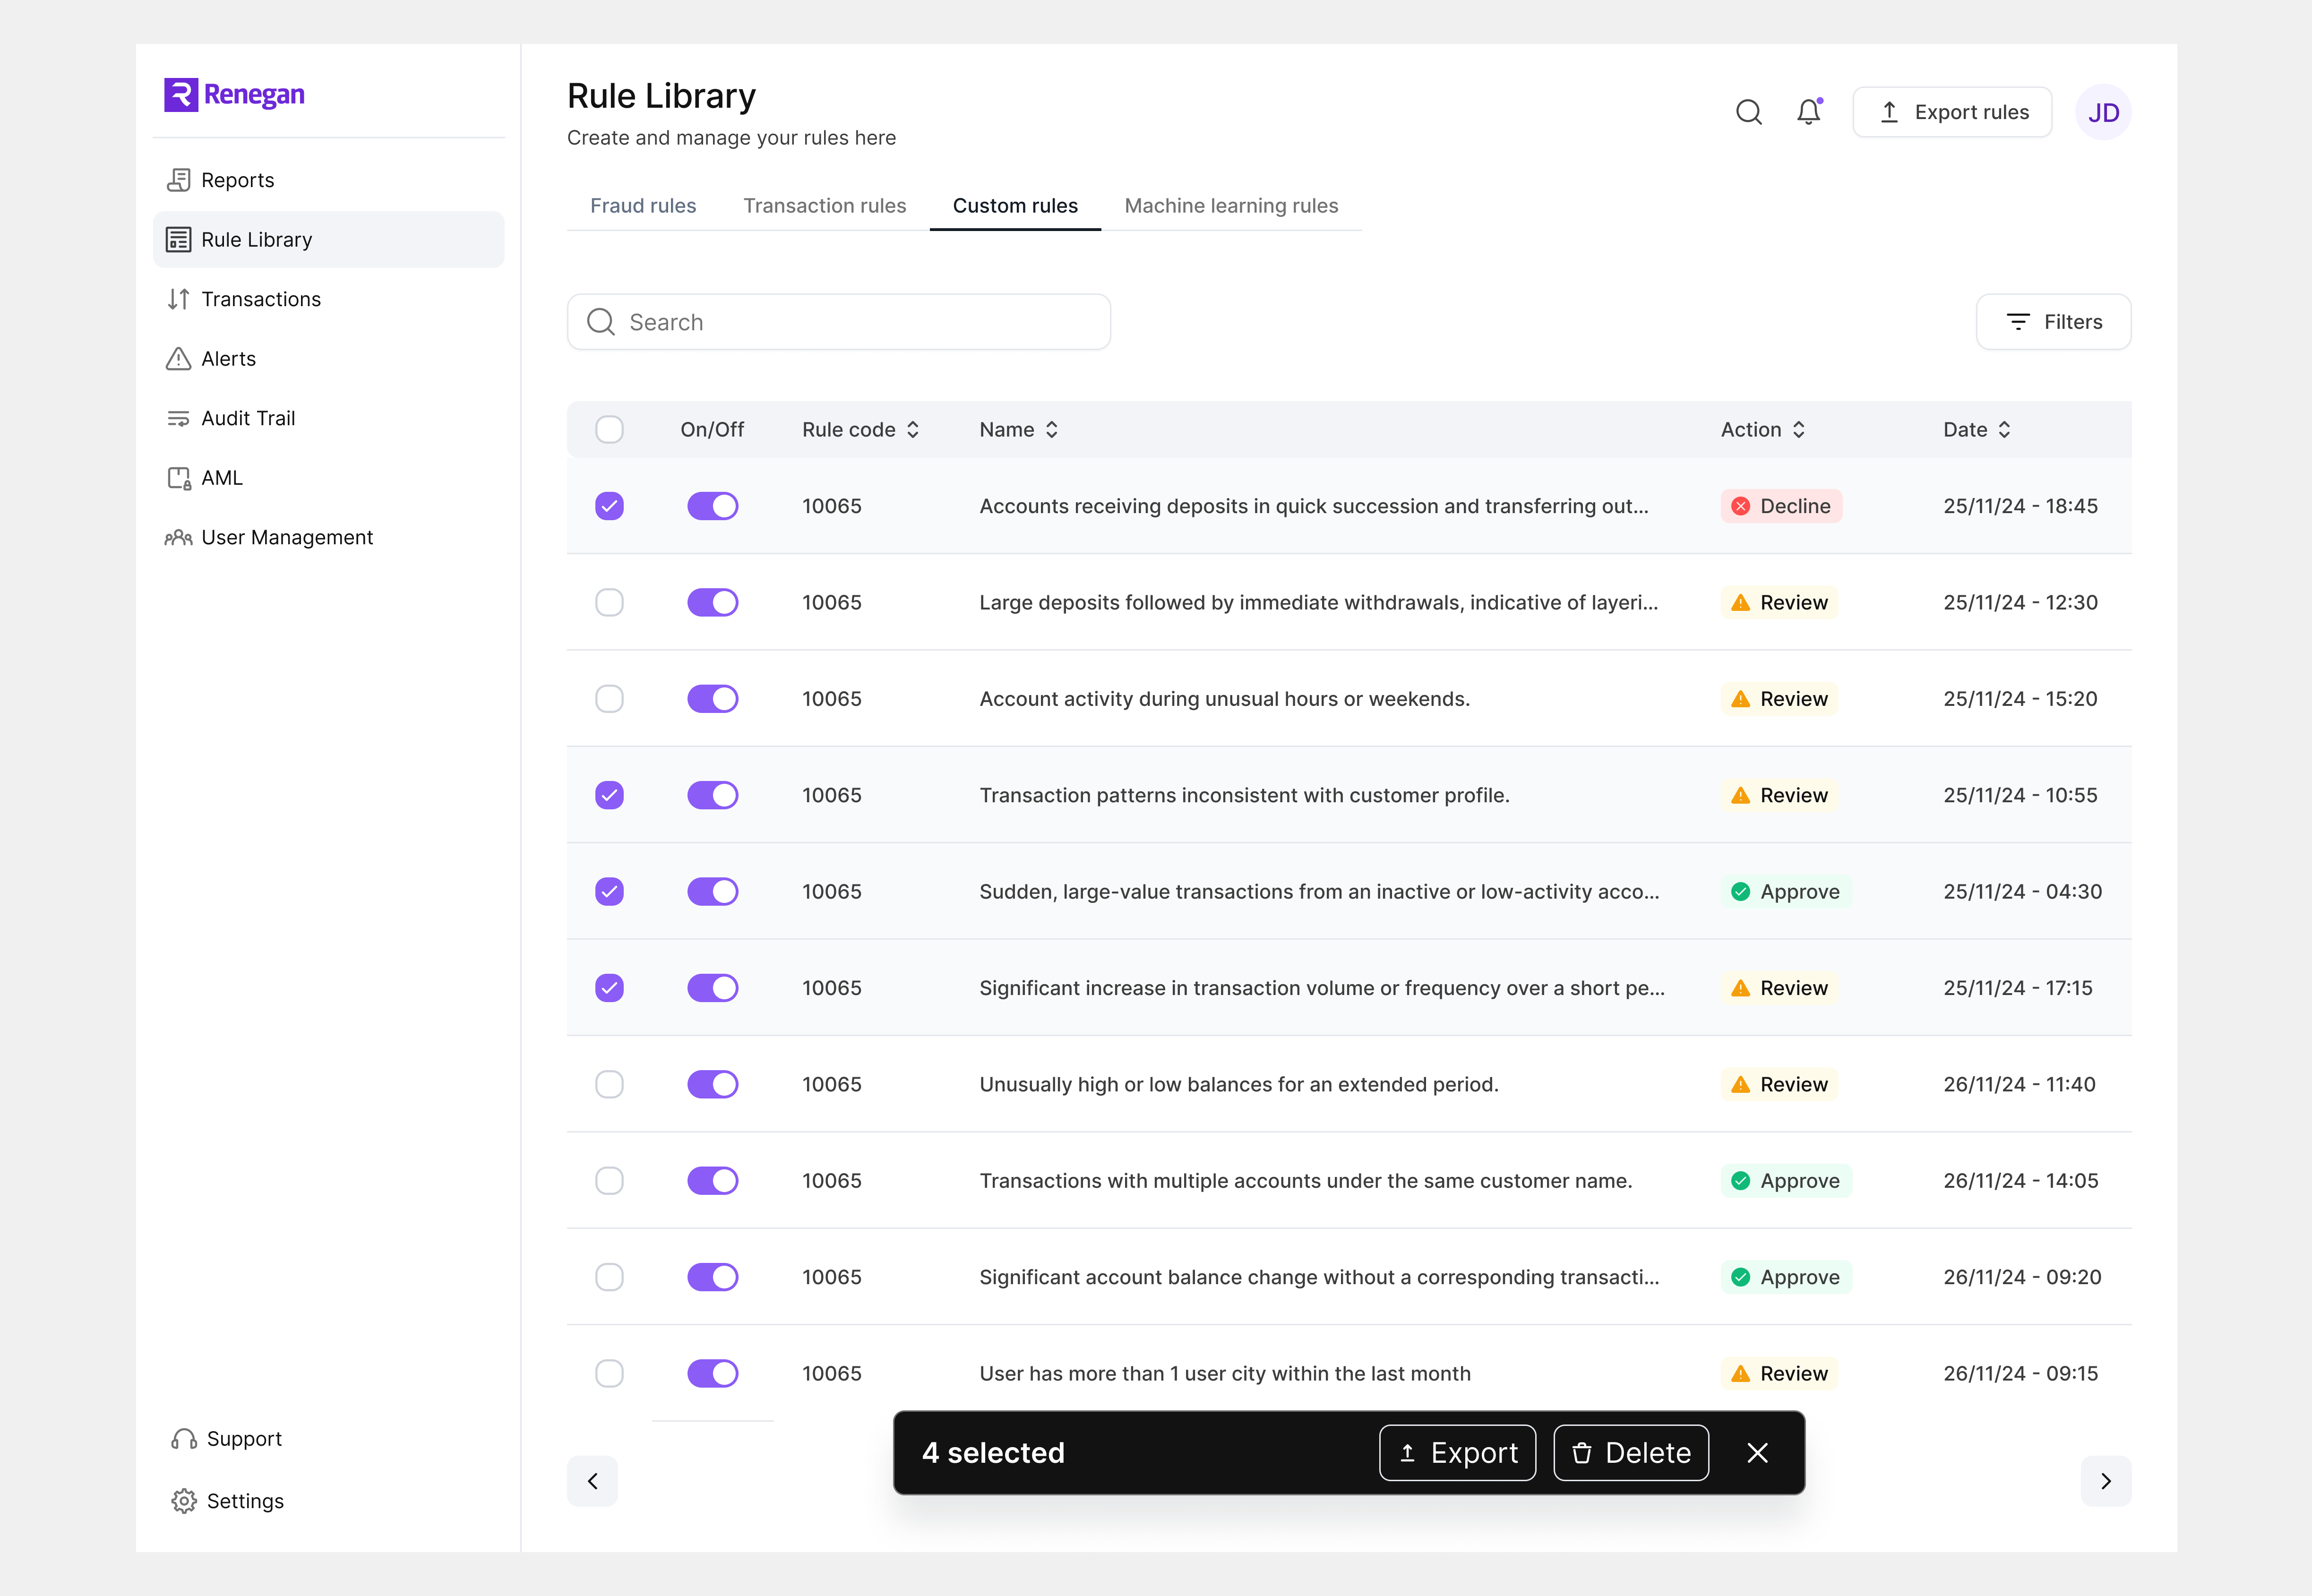Switch to Transaction rules tab
2312x1596 pixels.
[x=824, y=206]
